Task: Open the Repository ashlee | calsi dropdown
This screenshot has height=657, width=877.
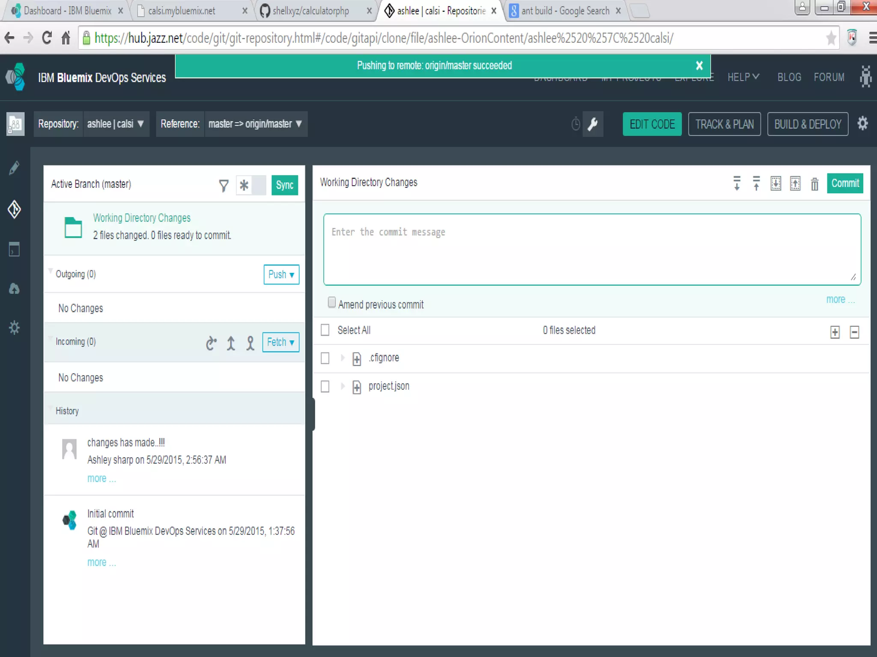Action: [116, 124]
